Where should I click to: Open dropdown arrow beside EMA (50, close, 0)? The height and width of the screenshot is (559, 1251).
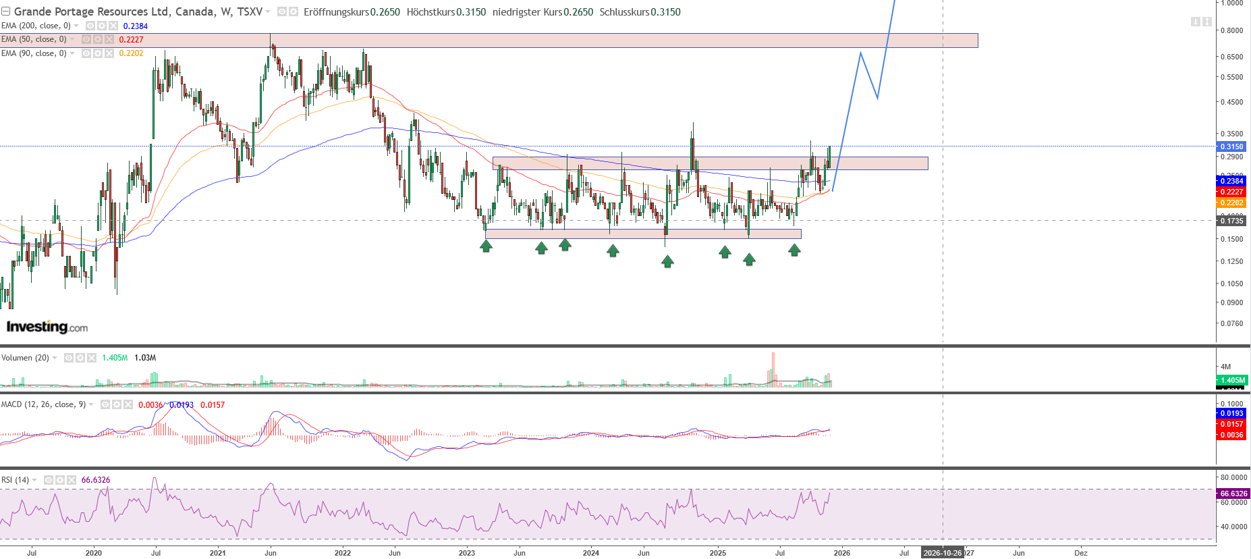click(72, 39)
